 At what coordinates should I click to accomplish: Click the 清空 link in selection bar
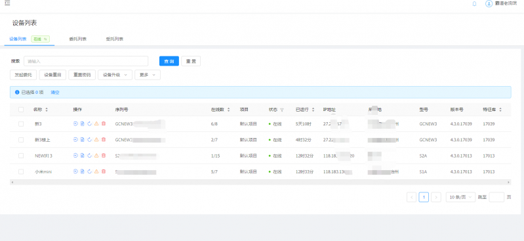55,93
